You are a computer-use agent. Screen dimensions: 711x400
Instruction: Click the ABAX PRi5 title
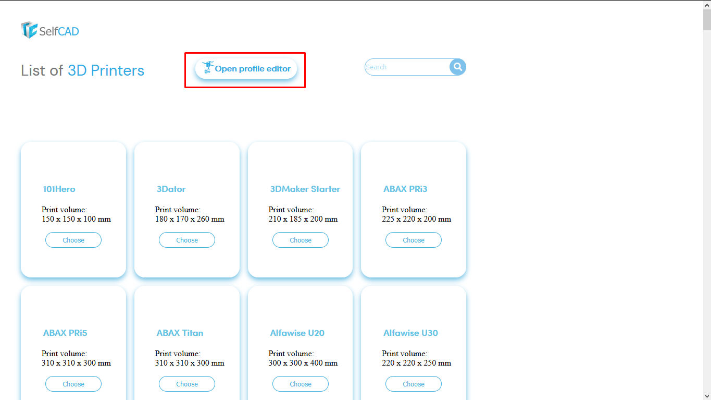(x=65, y=333)
